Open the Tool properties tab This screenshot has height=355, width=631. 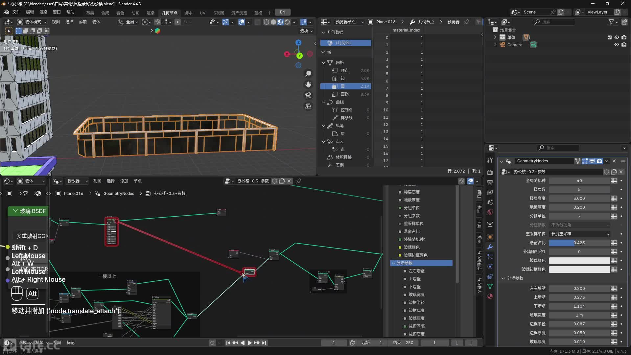(x=490, y=160)
